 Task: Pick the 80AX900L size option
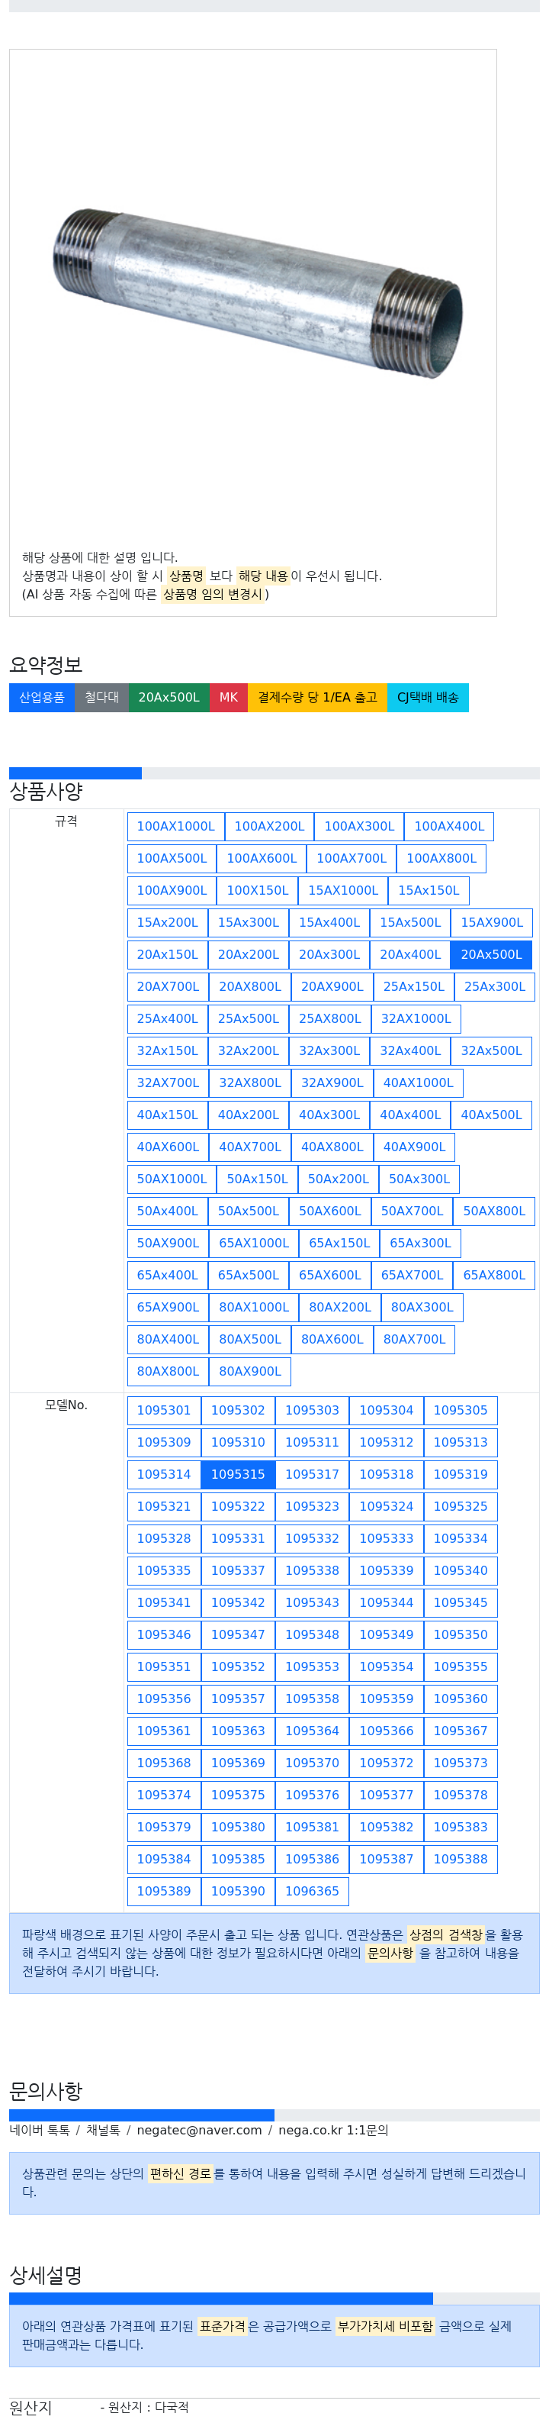coord(250,1371)
